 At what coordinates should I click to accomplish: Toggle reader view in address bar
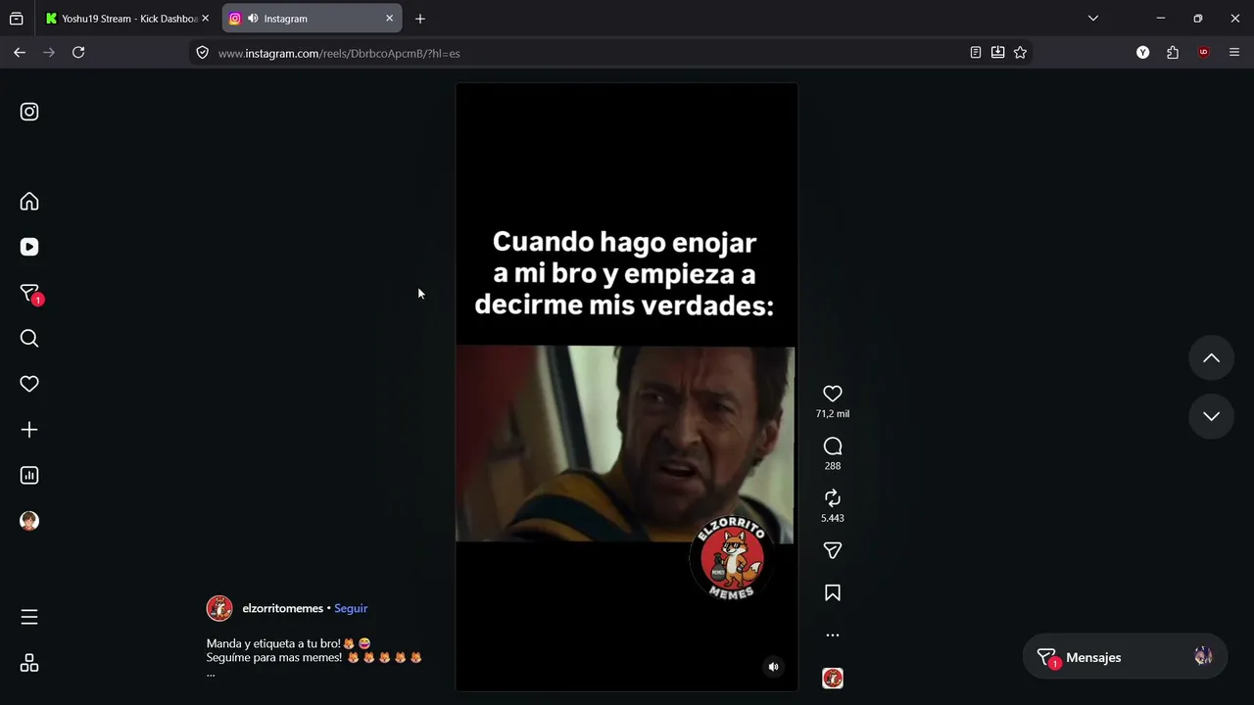coord(976,53)
